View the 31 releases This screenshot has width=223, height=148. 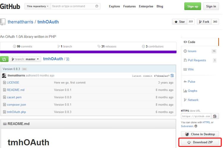point(107,46)
